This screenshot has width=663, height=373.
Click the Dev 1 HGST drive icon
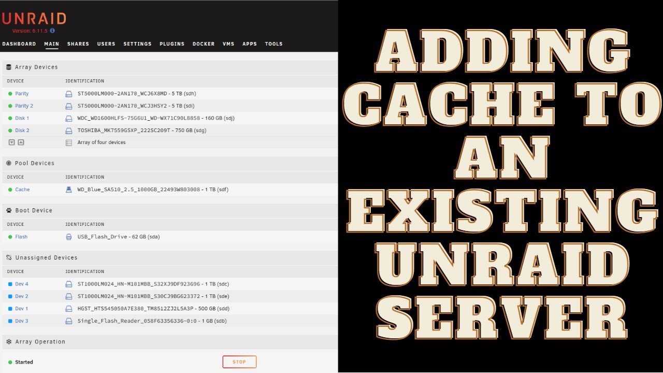[x=69, y=309]
